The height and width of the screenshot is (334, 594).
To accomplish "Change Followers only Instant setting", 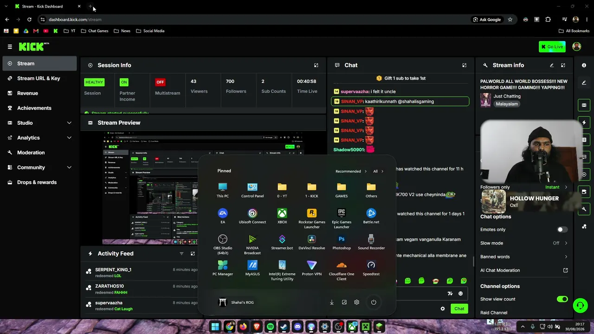I will tap(556, 187).
